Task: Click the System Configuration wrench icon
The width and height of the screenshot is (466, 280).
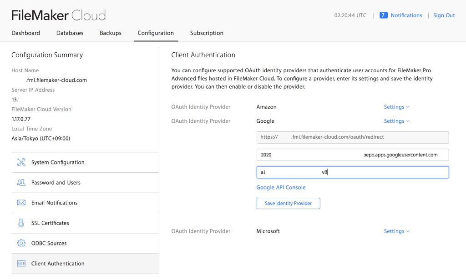Action: [21, 162]
